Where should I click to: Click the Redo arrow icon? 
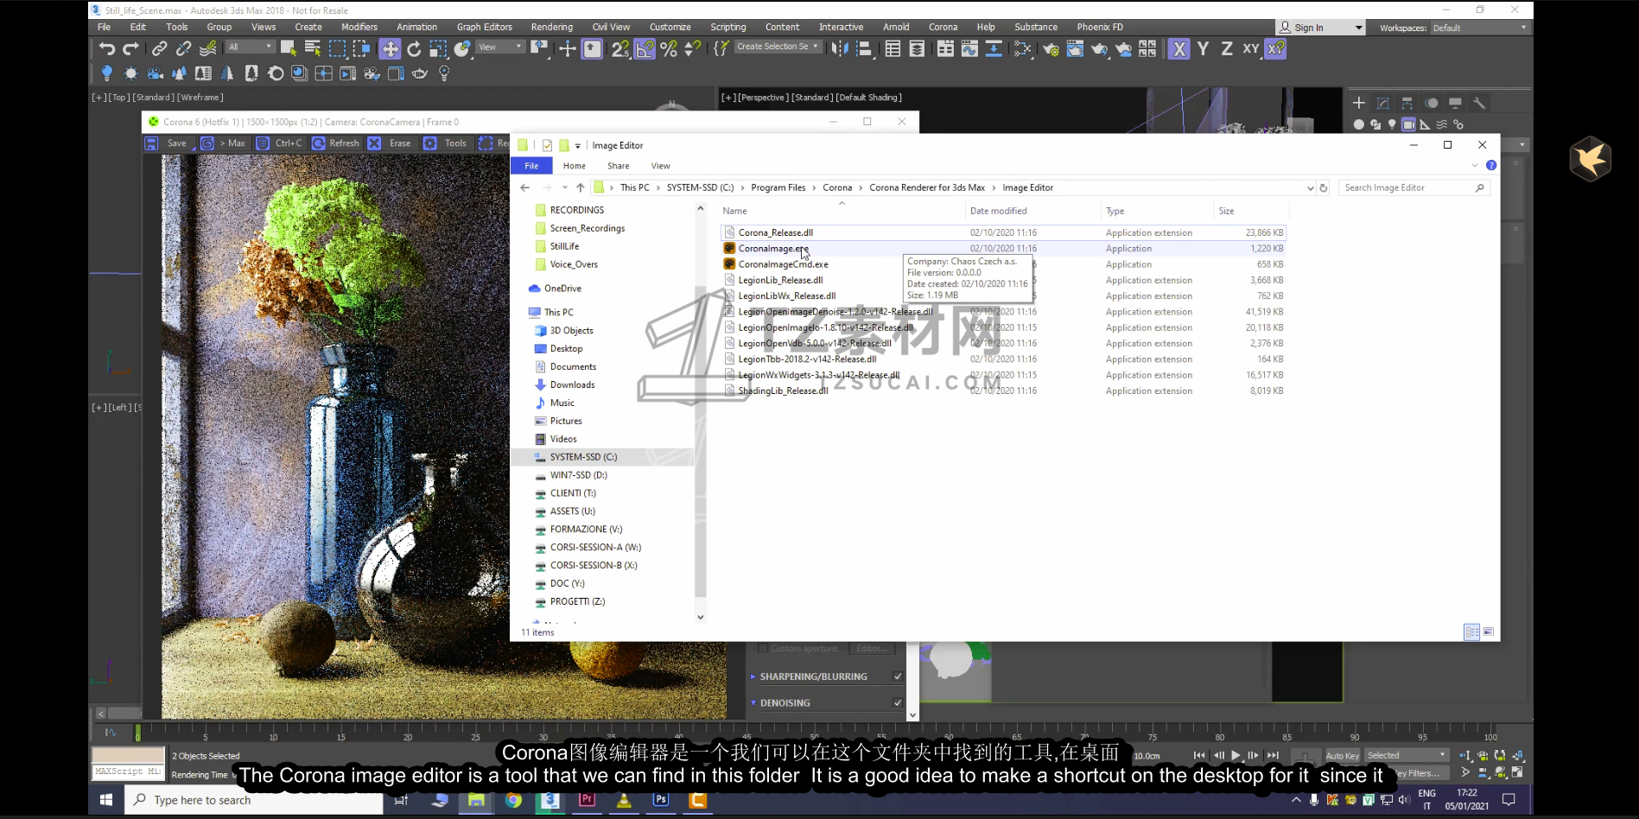(130, 48)
